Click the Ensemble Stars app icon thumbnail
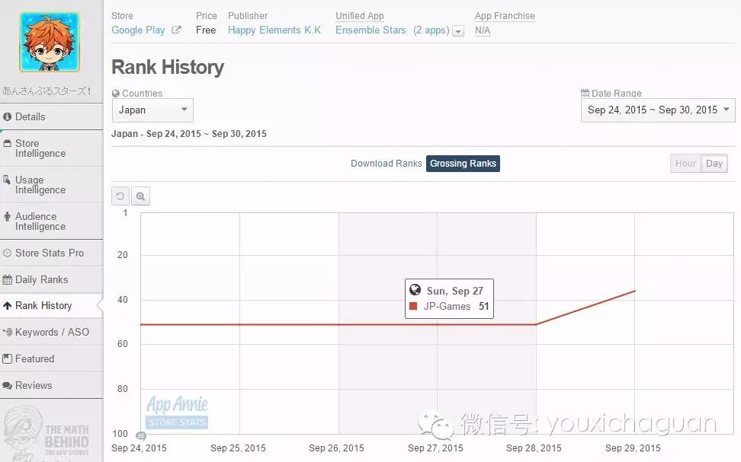 point(50,42)
